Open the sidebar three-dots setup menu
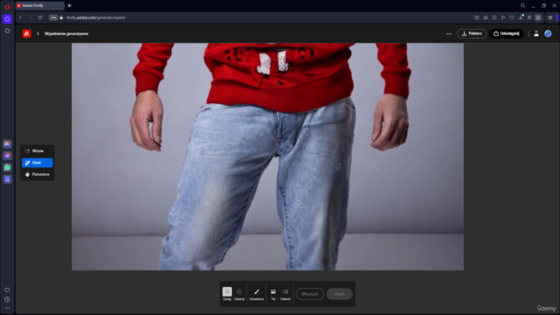Image resolution: width=560 pixels, height=315 pixels. click(7, 308)
